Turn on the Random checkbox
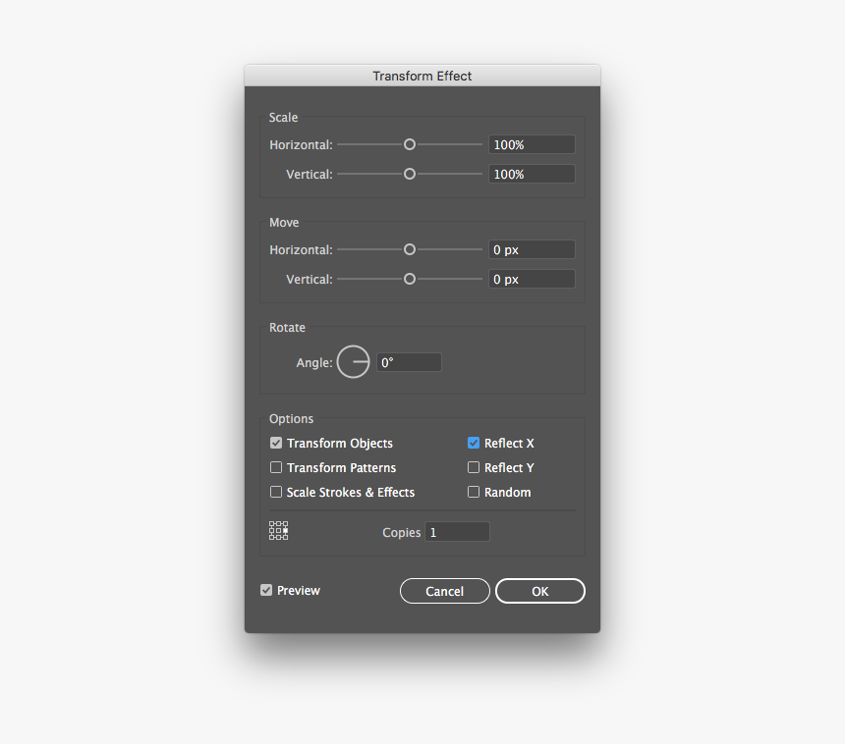This screenshot has width=845, height=744. pos(474,492)
